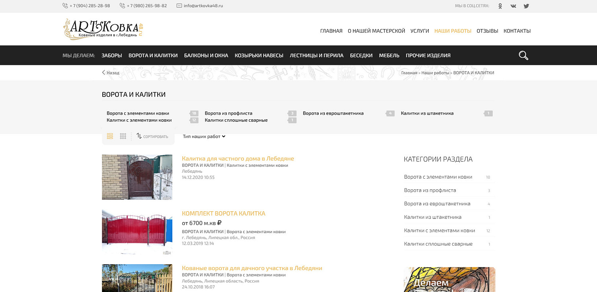
Task: Open the Twitter social icon
Action: tap(526, 6)
